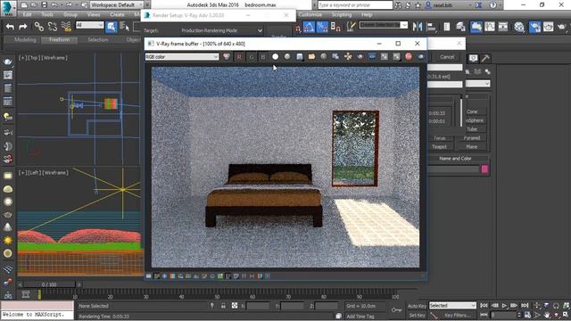The width and height of the screenshot is (571, 321).
Task: Toggle Auto Key mode
Action: coord(417,306)
